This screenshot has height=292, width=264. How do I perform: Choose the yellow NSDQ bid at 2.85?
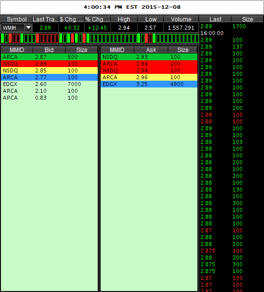tap(49, 70)
